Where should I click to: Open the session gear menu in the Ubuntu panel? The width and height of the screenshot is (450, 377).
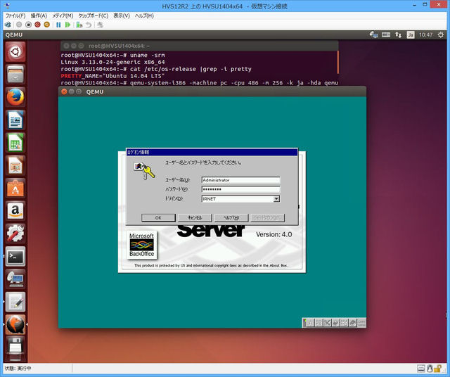441,34
